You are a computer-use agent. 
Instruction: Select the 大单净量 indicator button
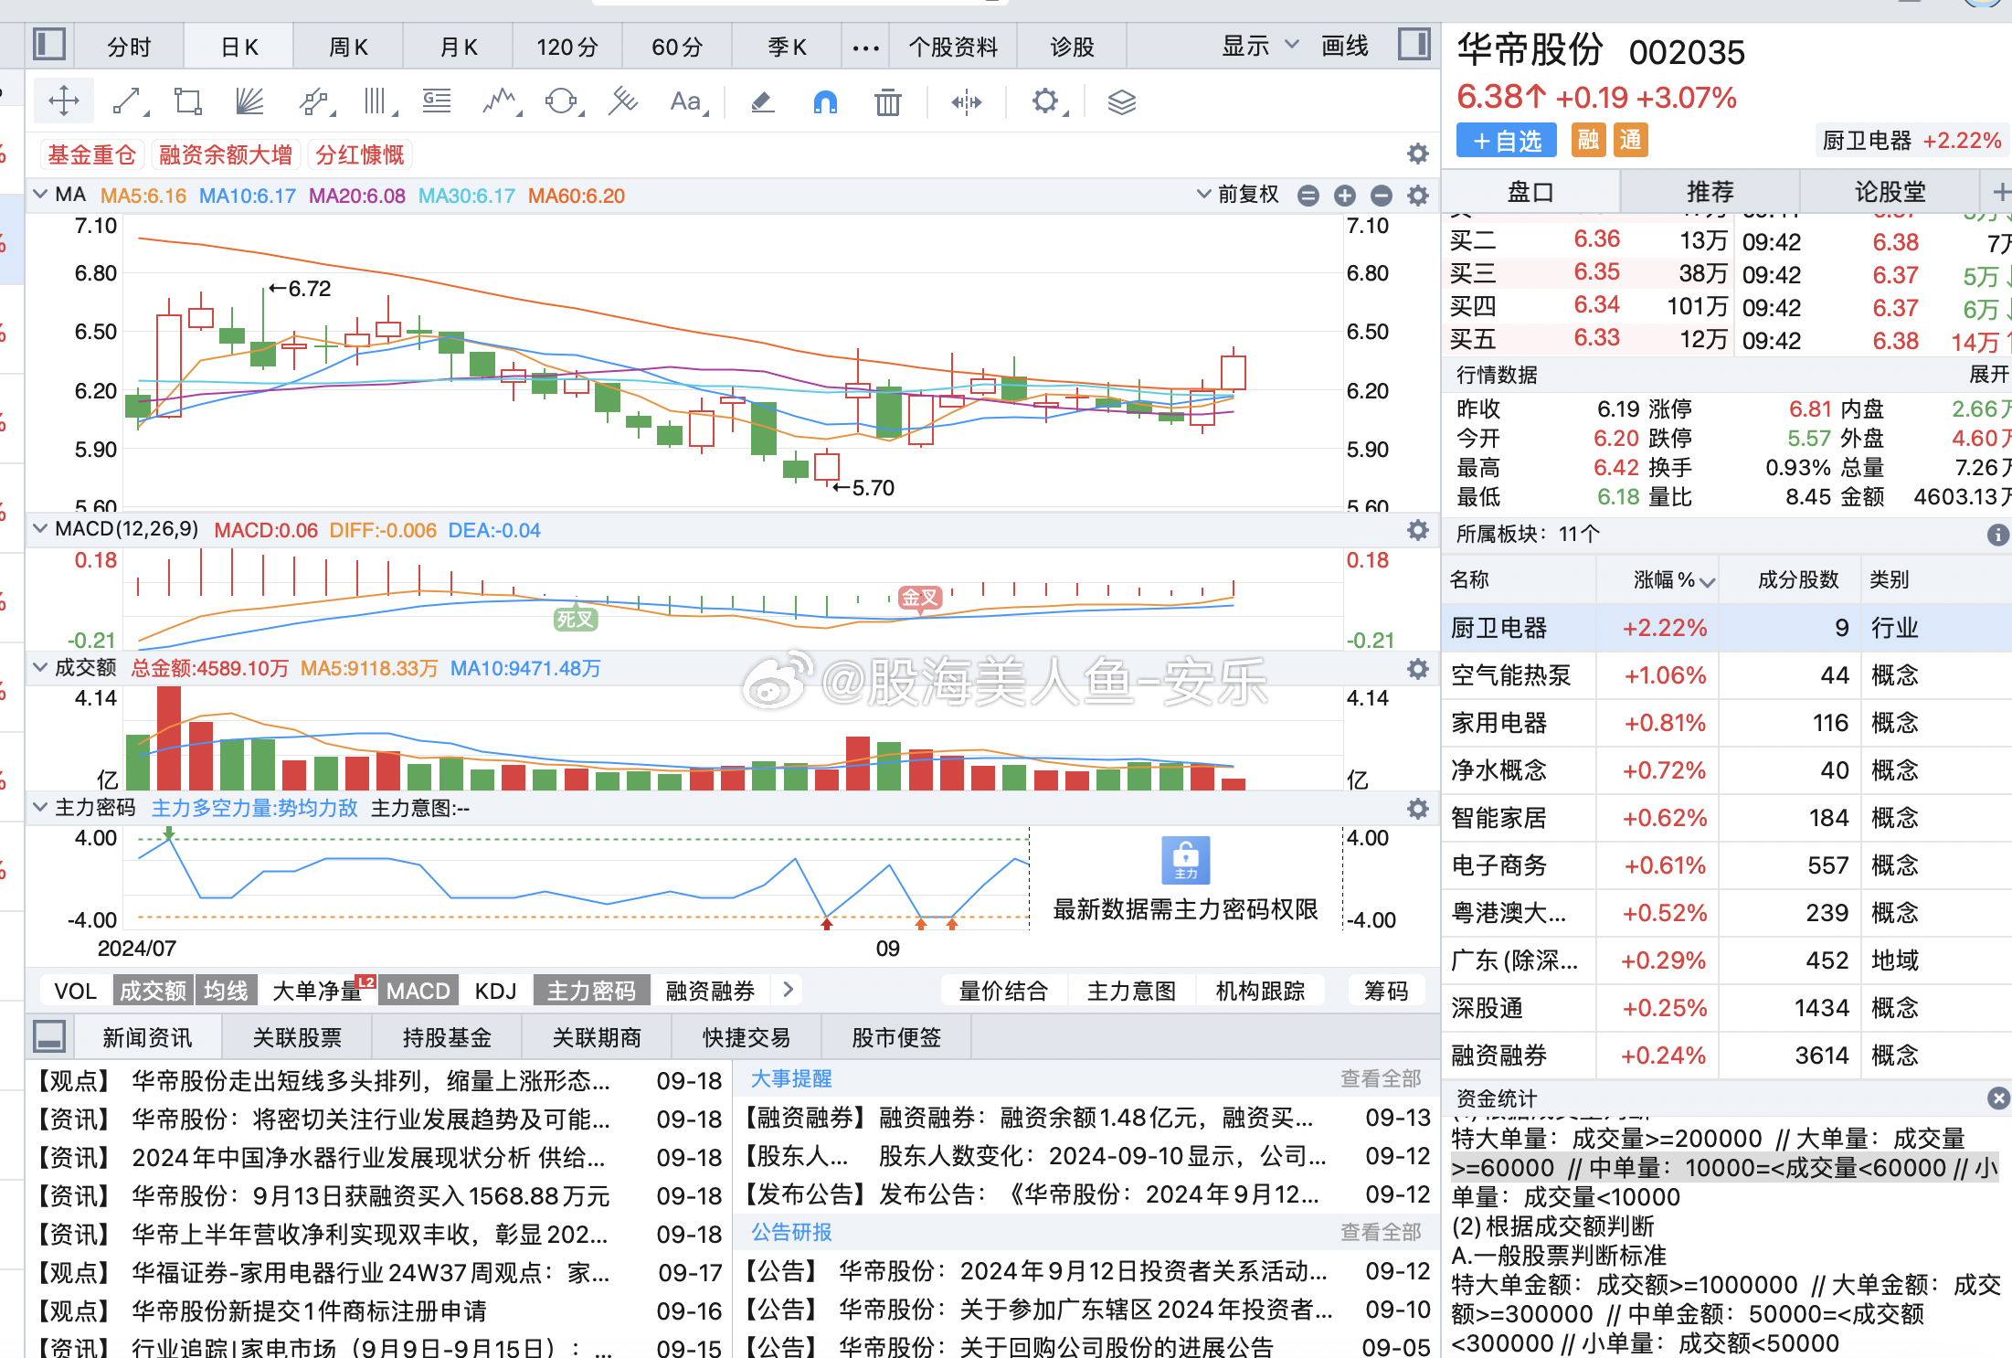(316, 991)
